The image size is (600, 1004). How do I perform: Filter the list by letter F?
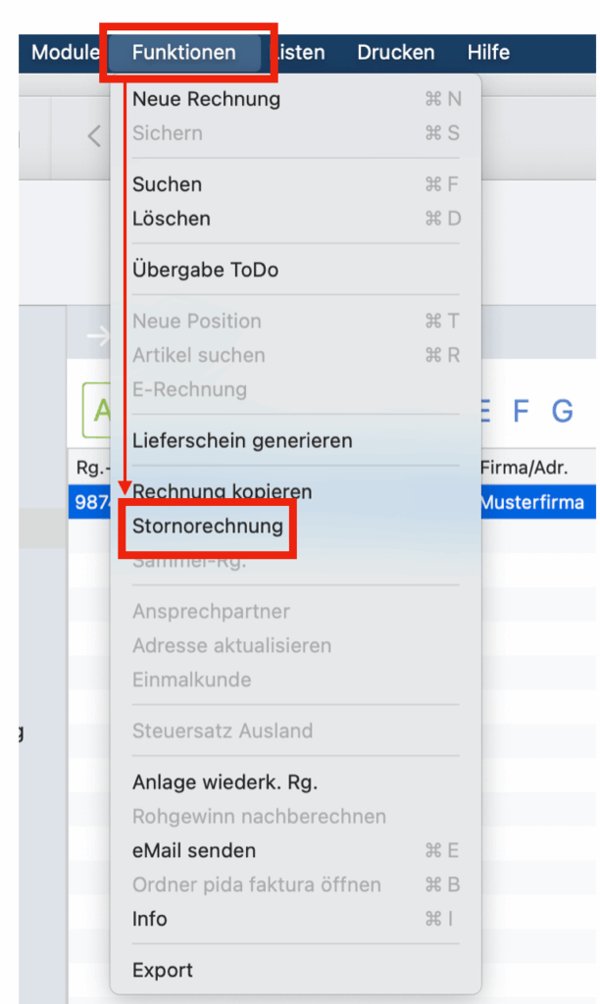click(x=522, y=412)
